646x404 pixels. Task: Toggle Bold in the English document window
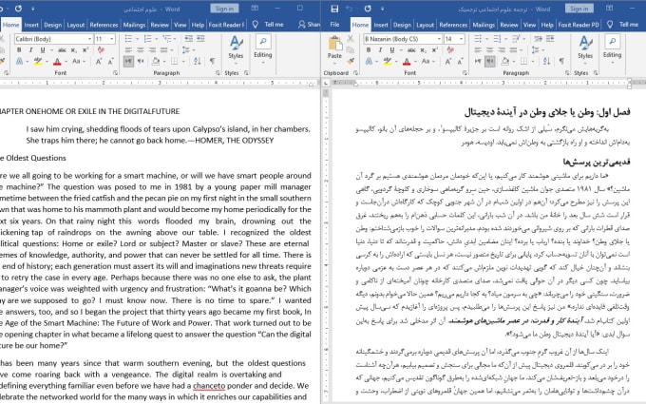pyautogui.click(x=19, y=49)
